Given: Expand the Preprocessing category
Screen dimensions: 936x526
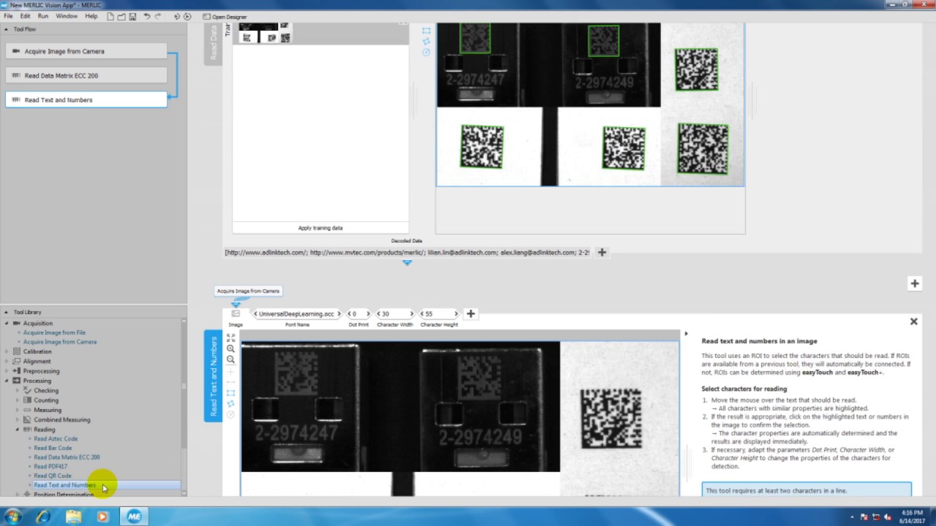Looking at the screenshot, I should (7, 371).
